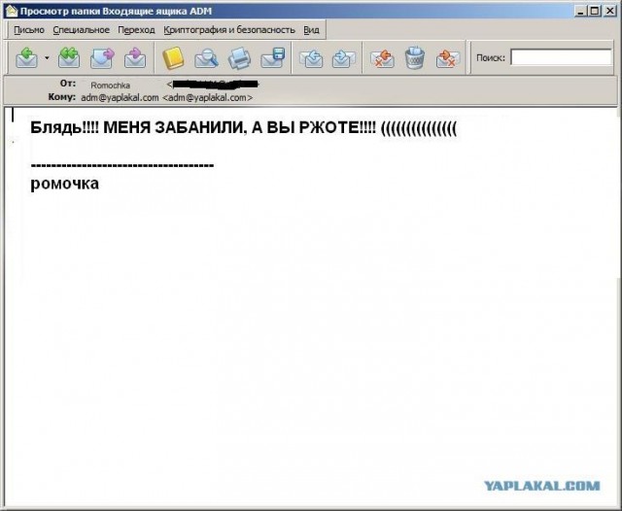Image resolution: width=622 pixels, height=511 pixels.
Task: Open the Письмо menu
Action: pos(29,30)
